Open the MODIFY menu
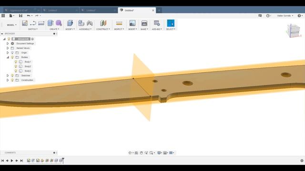Screen dimensions: 305x171 pos(70,29)
